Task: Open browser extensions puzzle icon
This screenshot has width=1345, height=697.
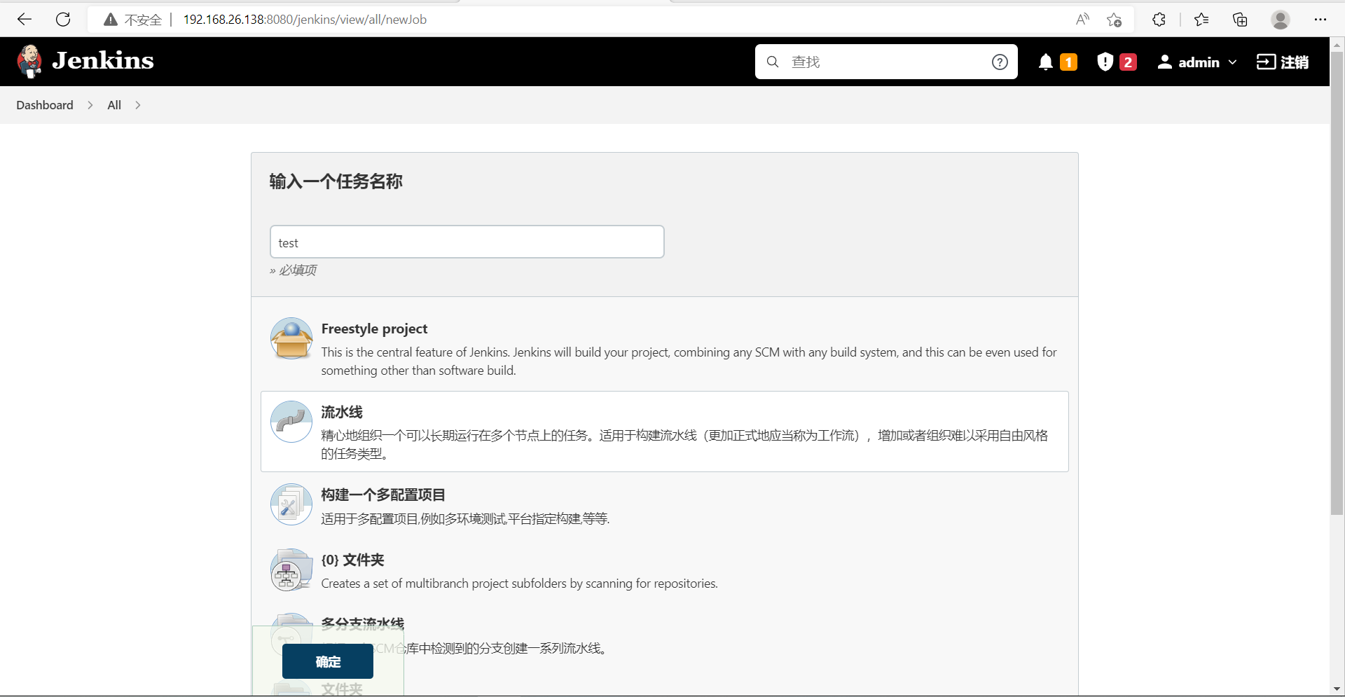Action: 1159,20
